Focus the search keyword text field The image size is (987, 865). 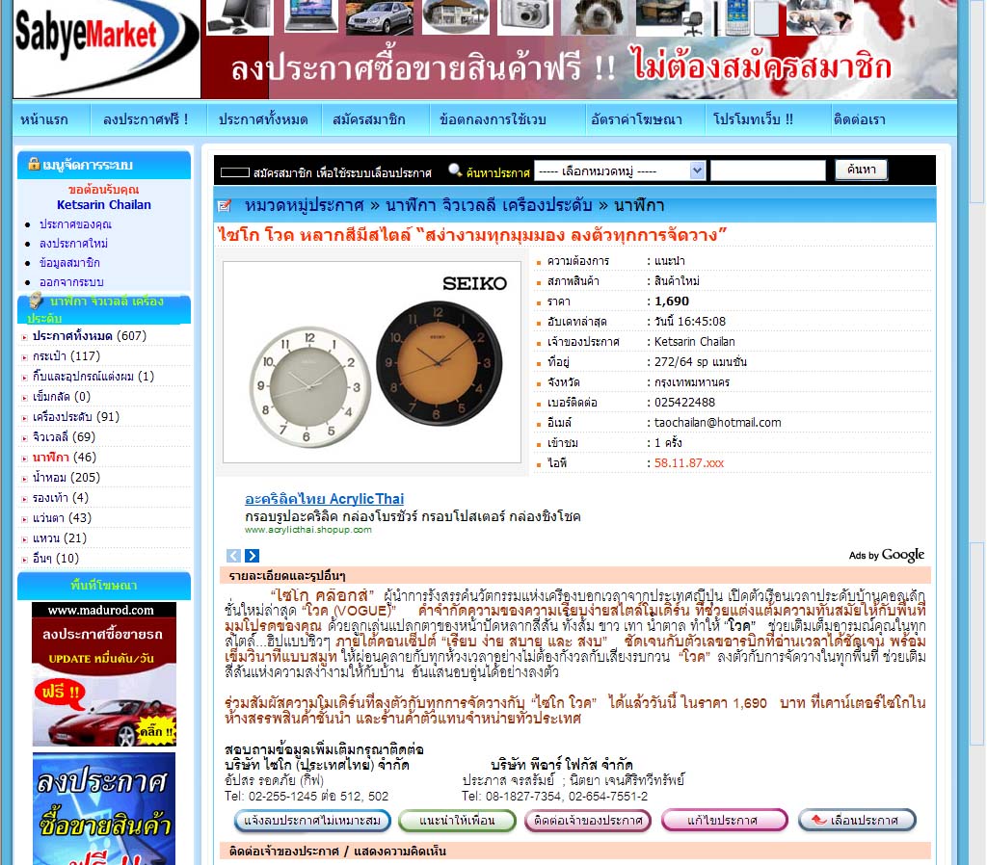coord(767,170)
